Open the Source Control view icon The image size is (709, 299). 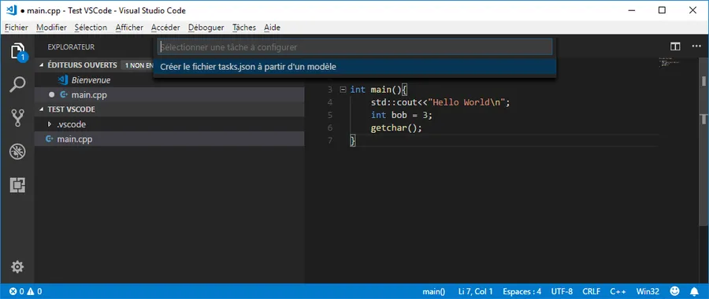(17, 118)
